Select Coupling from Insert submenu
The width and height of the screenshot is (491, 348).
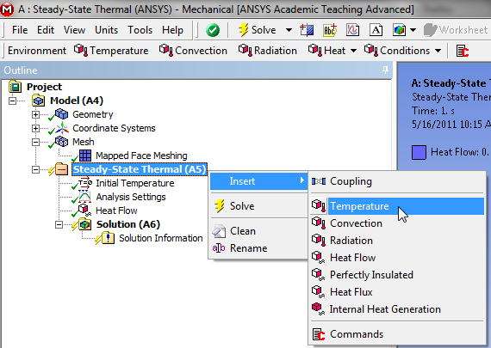pyautogui.click(x=397, y=181)
